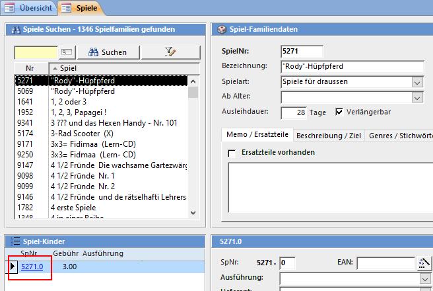The image size is (433, 291).
Task: Select row 9146 rätselhafti Lehrer
Action: point(102,197)
